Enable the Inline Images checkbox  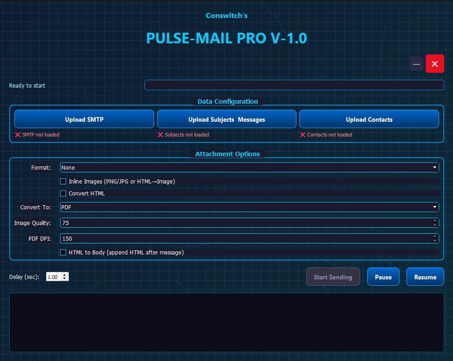[63, 182]
